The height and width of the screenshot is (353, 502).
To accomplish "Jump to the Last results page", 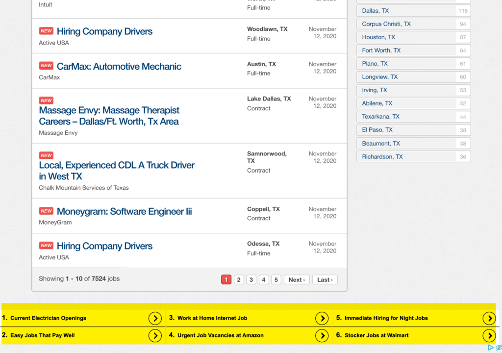I will point(325,279).
